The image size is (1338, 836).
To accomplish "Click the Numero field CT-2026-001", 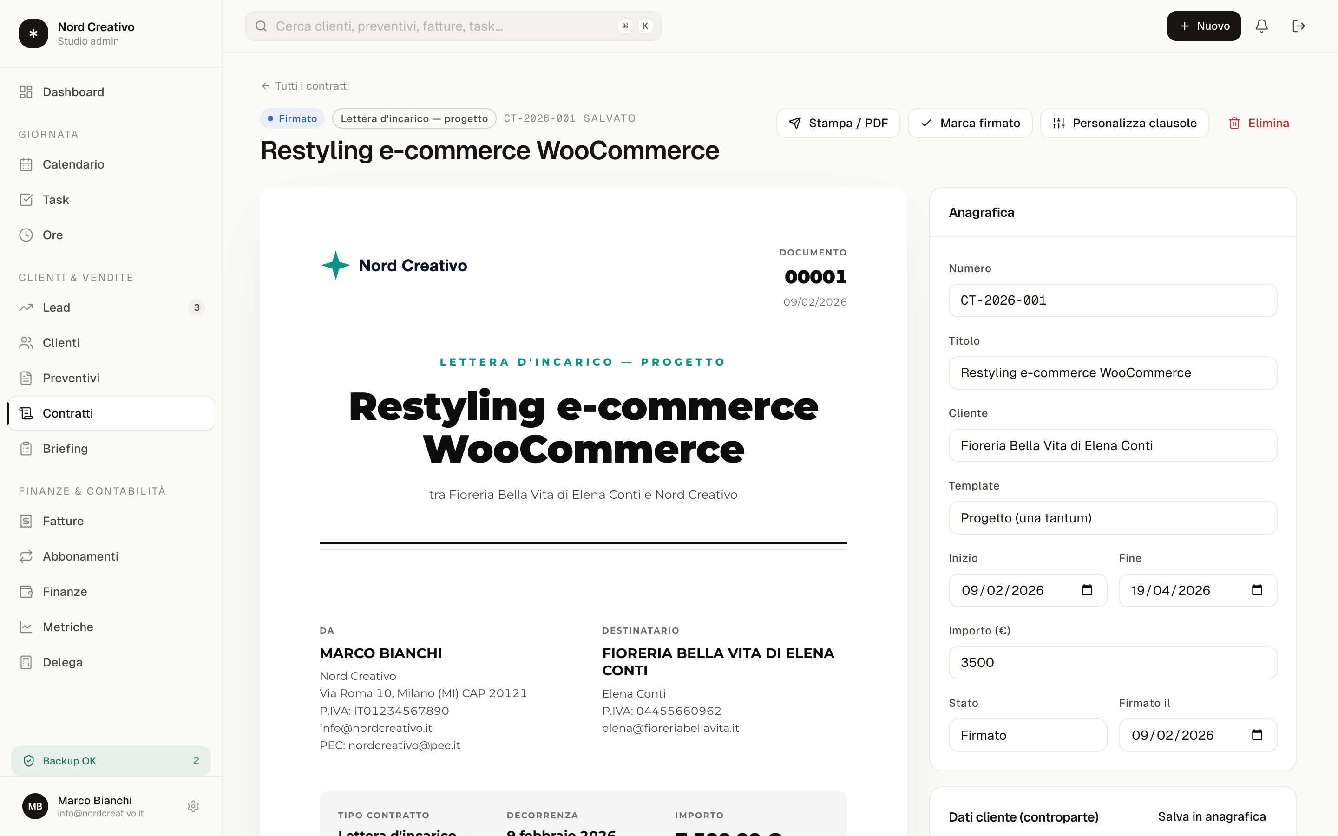I will pyautogui.click(x=1112, y=300).
